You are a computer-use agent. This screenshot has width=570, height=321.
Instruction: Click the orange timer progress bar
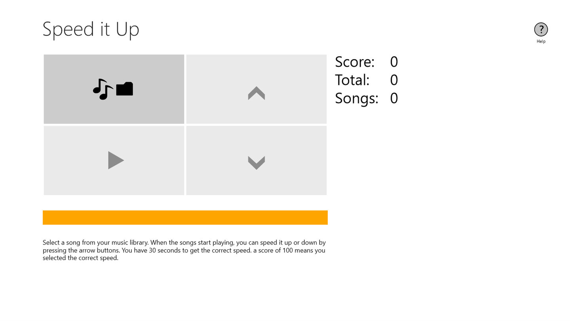click(x=185, y=218)
